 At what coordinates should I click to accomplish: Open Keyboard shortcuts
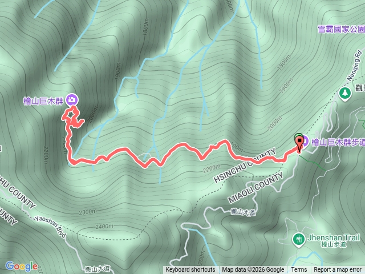(190, 270)
